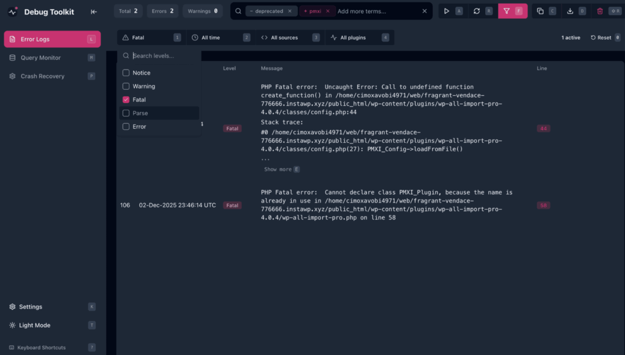This screenshot has height=355, width=625.
Task: Collapse the sidebar with the arrow icon
Action: [94, 11]
